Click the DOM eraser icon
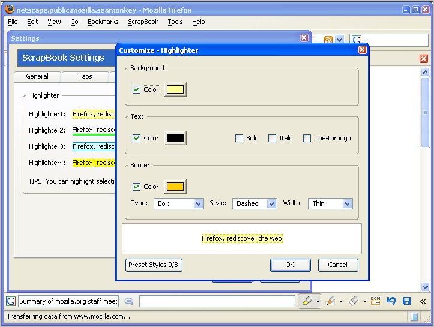The height and width of the screenshot is (327, 434). coord(376,301)
